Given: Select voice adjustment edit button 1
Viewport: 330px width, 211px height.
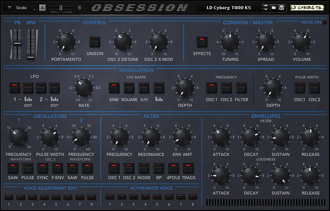Looking at the screenshot, I should pyautogui.click(x=9, y=197).
